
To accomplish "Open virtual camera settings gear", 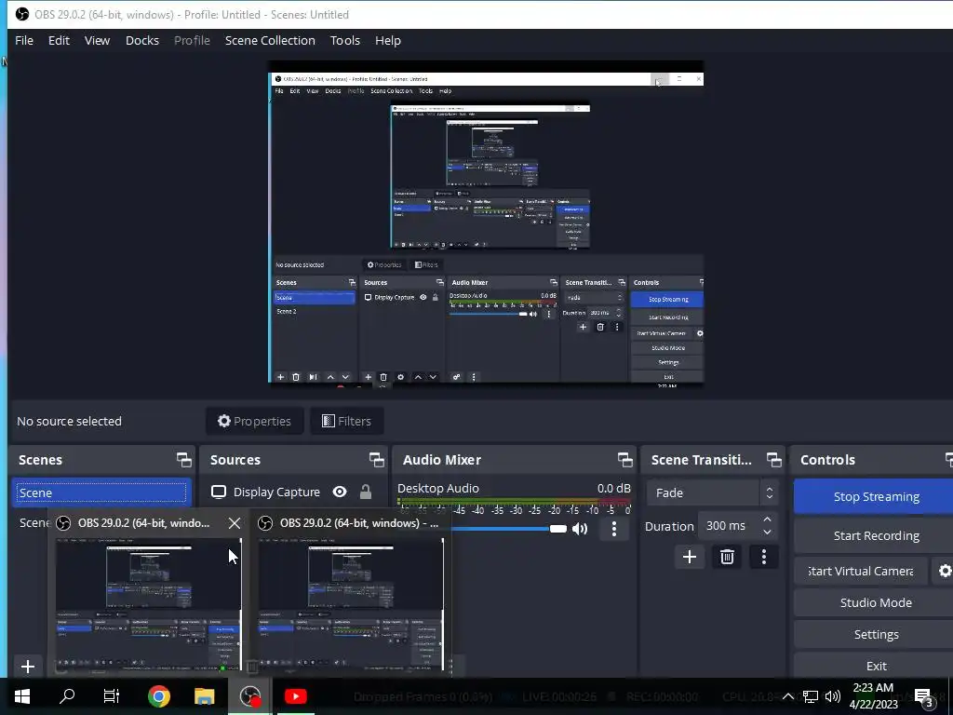I will click(x=945, y=571).
